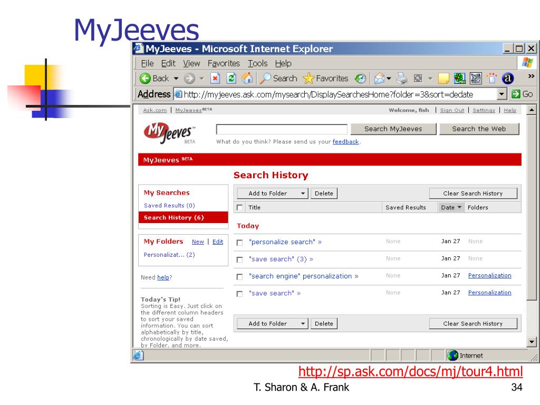Click the Stop loading icon
The height and width of the screenshot is (405, 540).
click(x=215, y=79)
